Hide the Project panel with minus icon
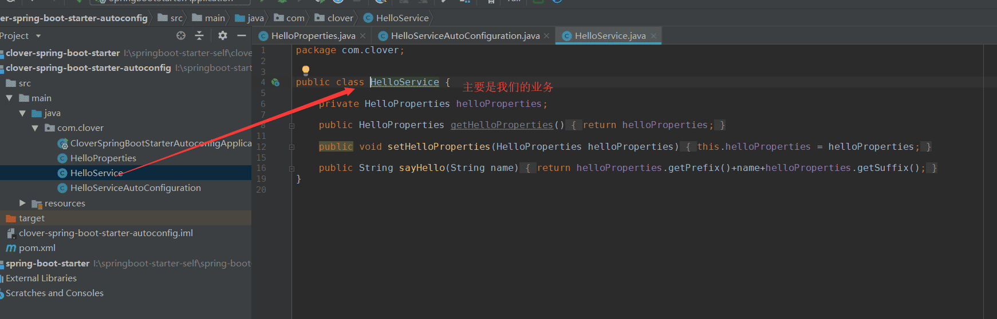The width and height of the screenshot is (997, 319). pos(242,35)
